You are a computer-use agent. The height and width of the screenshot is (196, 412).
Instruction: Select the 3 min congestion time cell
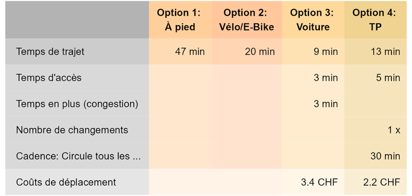tap(325, 104)
